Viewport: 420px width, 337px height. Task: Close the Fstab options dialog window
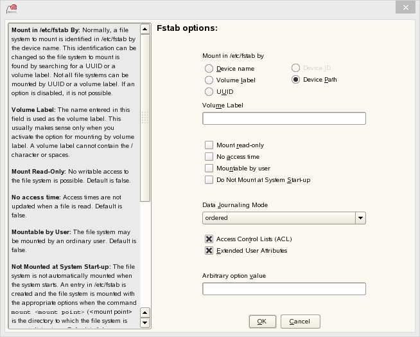click(405, 7)
